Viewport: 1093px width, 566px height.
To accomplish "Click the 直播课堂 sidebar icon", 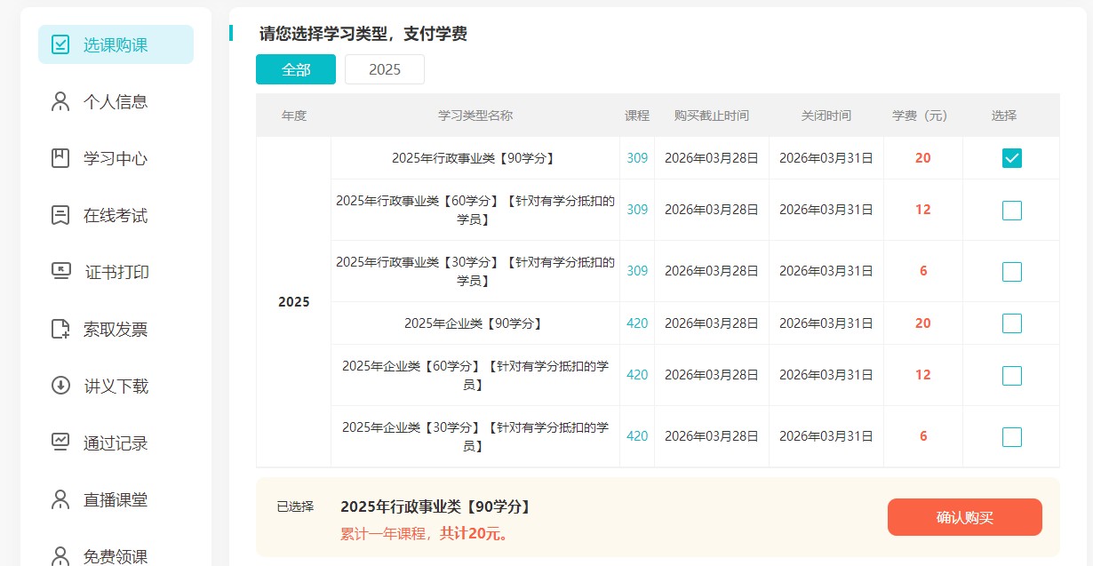I will (60, 499).
